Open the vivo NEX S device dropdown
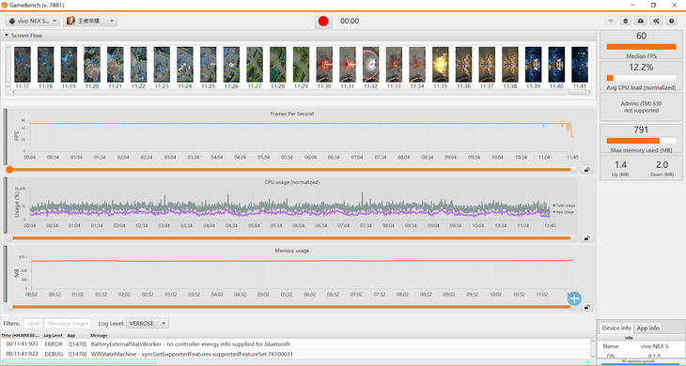 pos(33,21)
